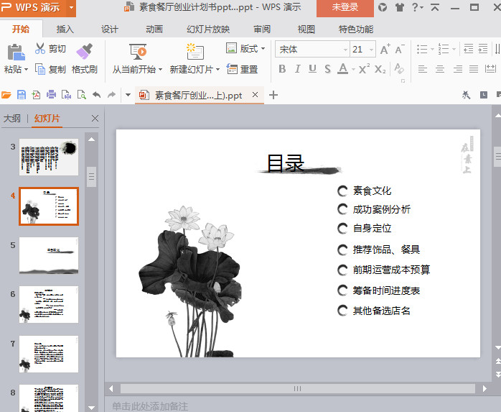501x412 pixels.
Task: Apply Italic formatting with I icon
Action: click(297, 69)
